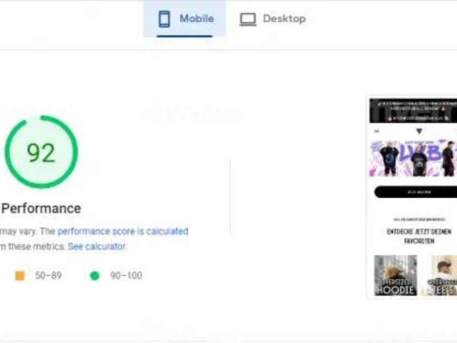Click 'ENTDECKE JETZT DEINEN FAVORITEN' text

[419, 236]
